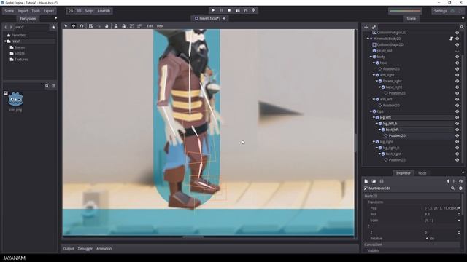This screenshot has height=262, width=467.
Task: Hide the leg_left node
Action: click(x=458, y=118)
